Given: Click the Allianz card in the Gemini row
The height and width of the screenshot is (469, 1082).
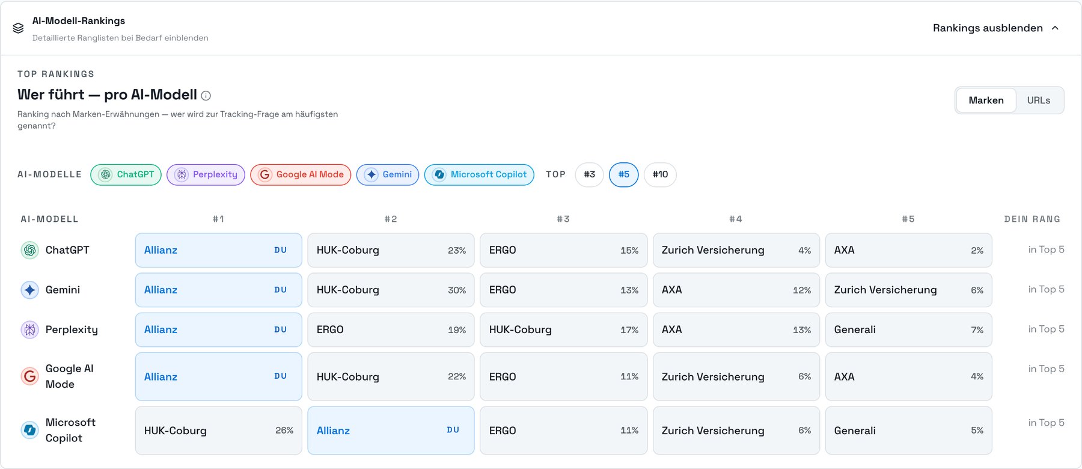Looking at the screenshot, I should coord(219,290).
